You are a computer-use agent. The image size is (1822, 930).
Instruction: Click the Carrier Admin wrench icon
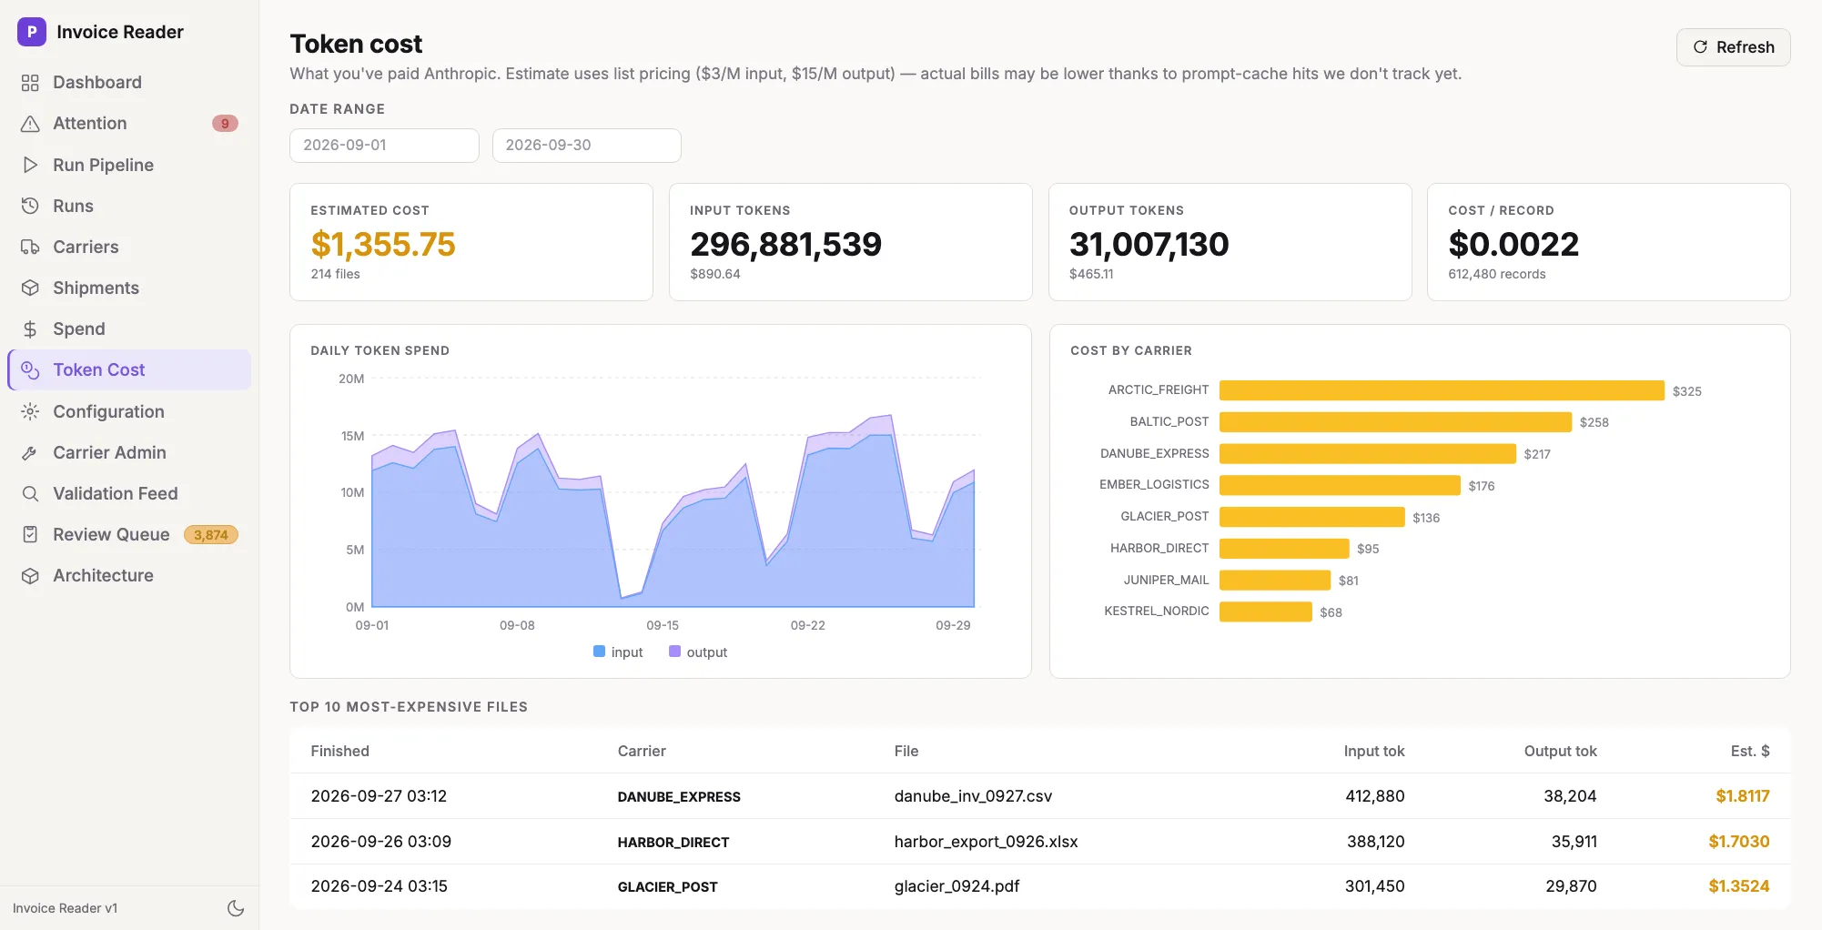[x=30, y=452]
